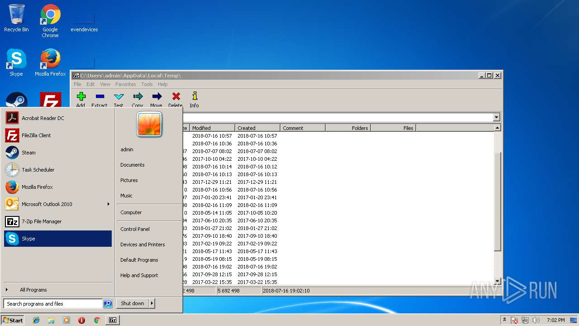Open Internet Explorer taskbar icon

[36, 320]
